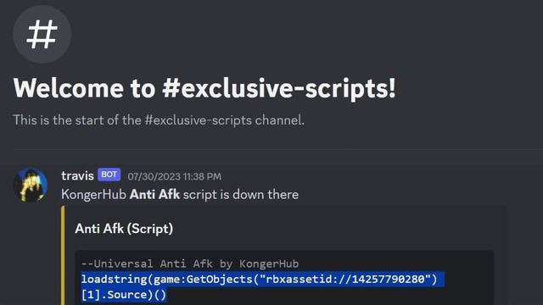The width and height of the screenshot is (543, 305).
Task: Open the travis username profile
Action: pyautogui.click(x=77, y=175)
